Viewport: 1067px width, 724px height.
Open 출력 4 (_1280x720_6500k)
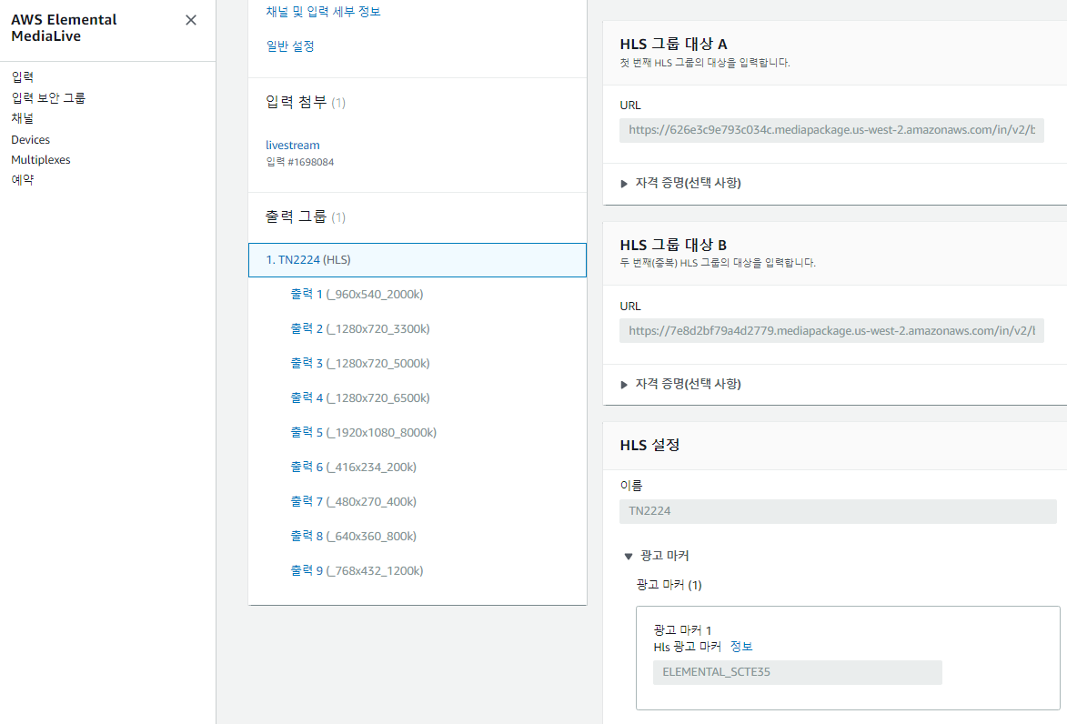click(x=360, y=398)
